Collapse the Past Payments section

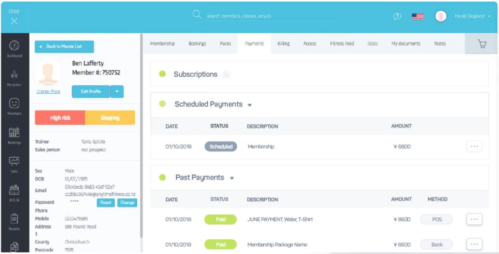232,178
